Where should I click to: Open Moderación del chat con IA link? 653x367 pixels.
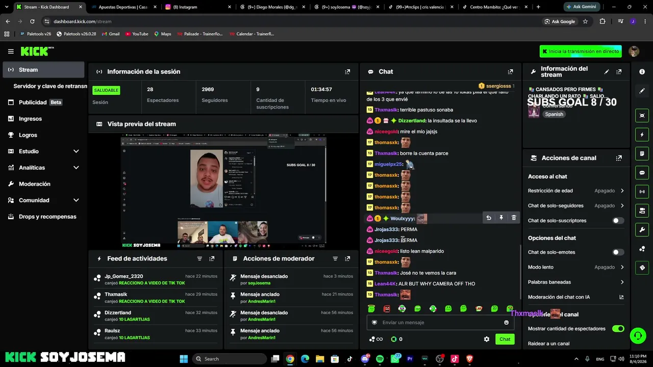[x=576, y=297]
